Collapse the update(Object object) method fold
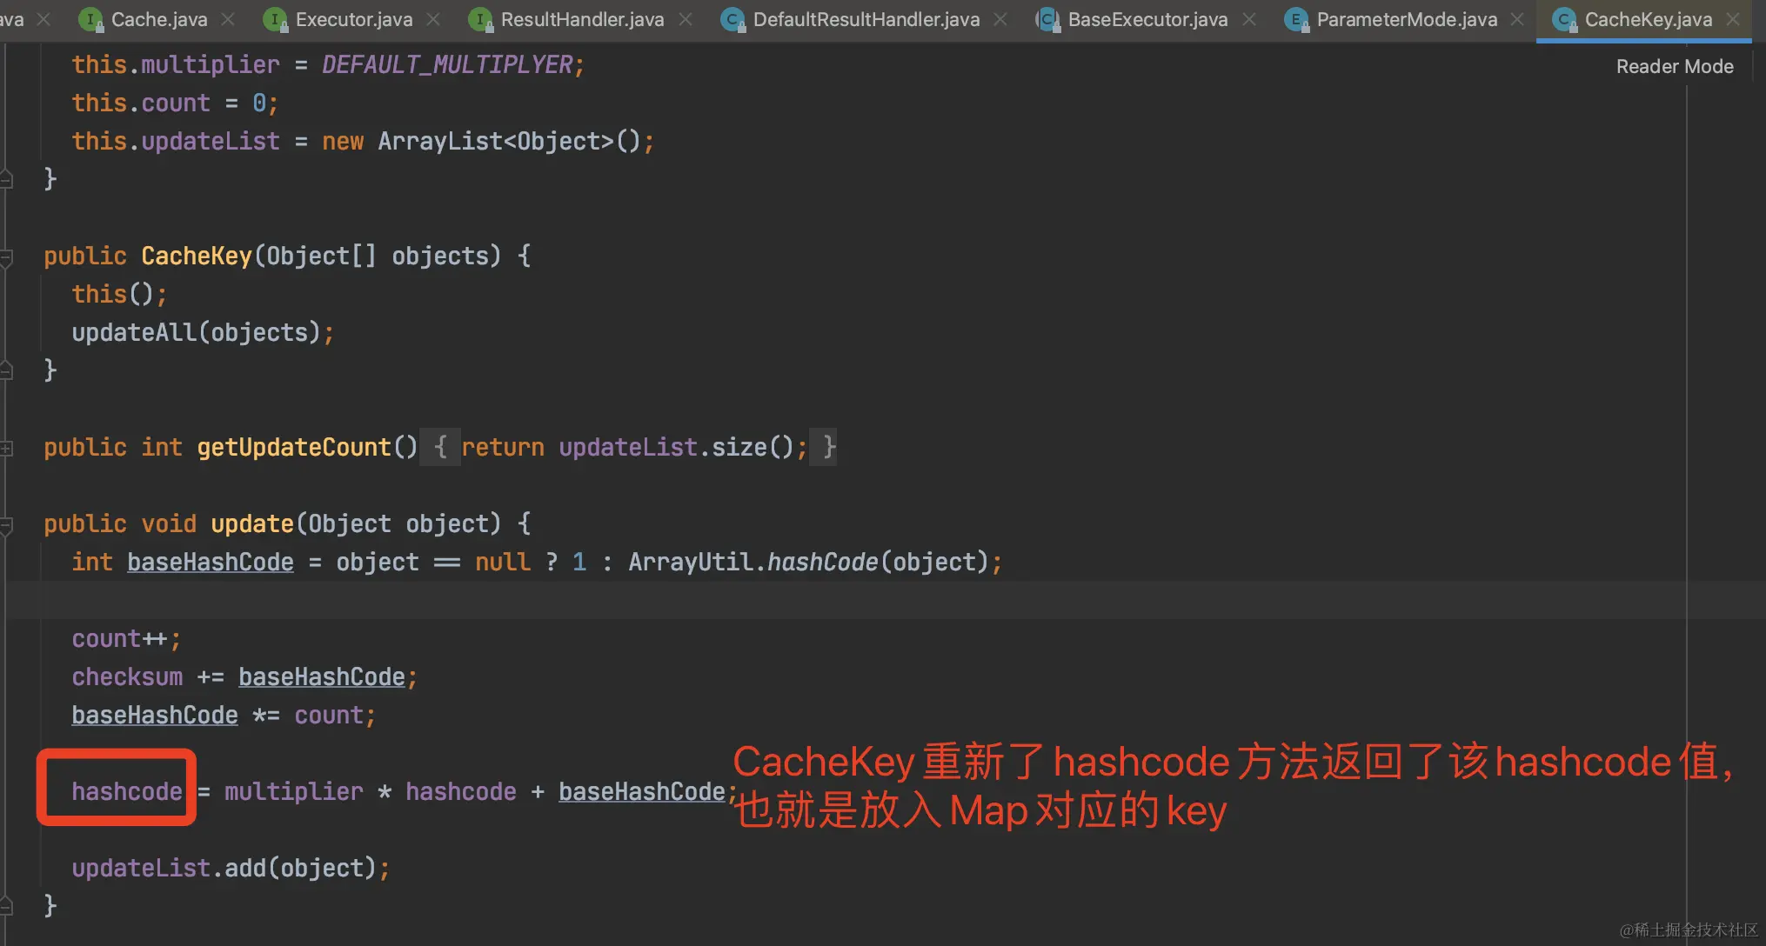This screenshot has width=1766, height=946. coord(7,525)
